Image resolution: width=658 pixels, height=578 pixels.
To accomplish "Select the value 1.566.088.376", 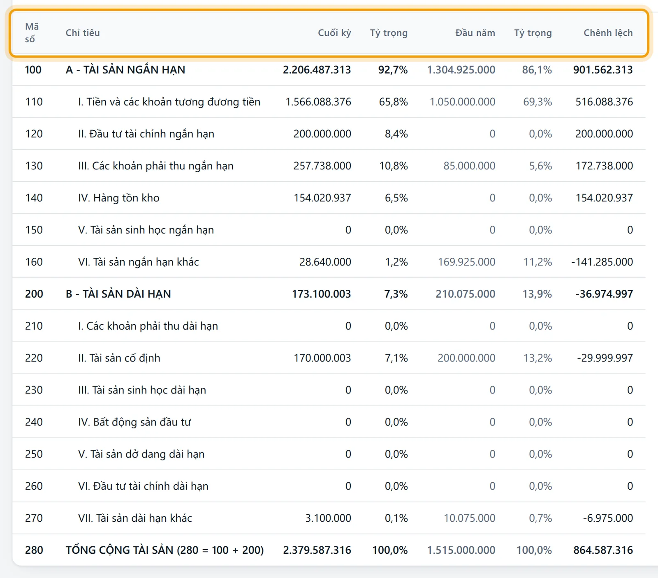I will (318, 102).
